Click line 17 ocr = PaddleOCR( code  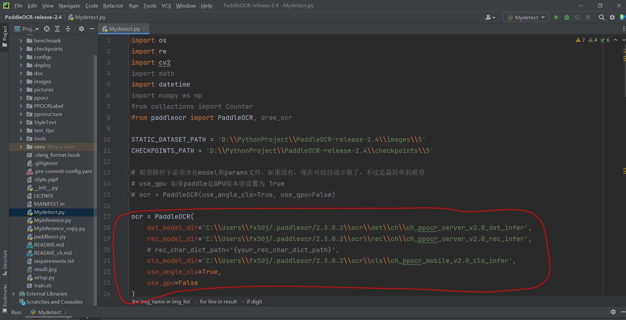pyautogui.click(x=162, y=216)
